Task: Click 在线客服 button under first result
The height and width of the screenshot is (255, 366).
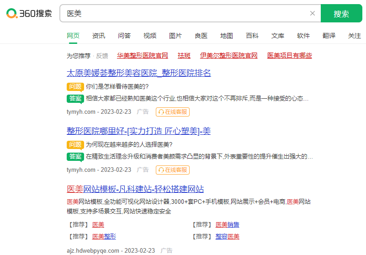Action: 173,112
